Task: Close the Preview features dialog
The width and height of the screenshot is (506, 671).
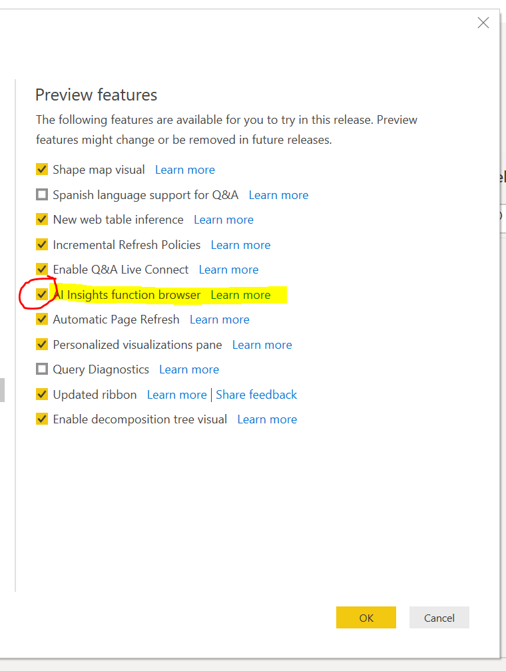Action: (483, 23)
